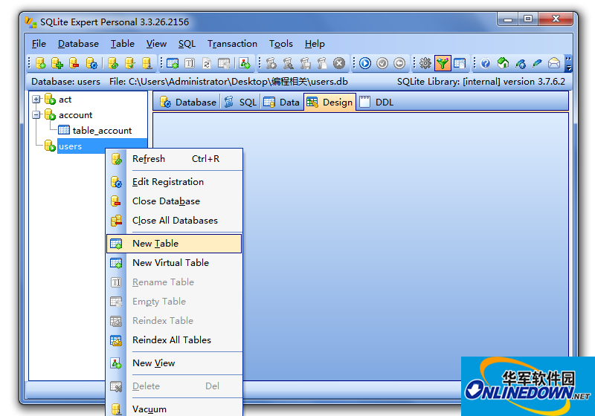Screen dimensions: 595x416
Task: Click the Empty Table toolbar icon
Action: point(224,63)
